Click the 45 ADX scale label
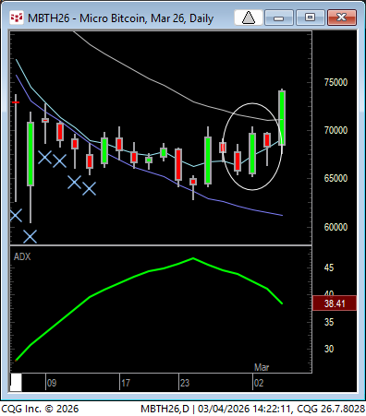The height and width of the screenshot is (416, 366). click(329, 267)
